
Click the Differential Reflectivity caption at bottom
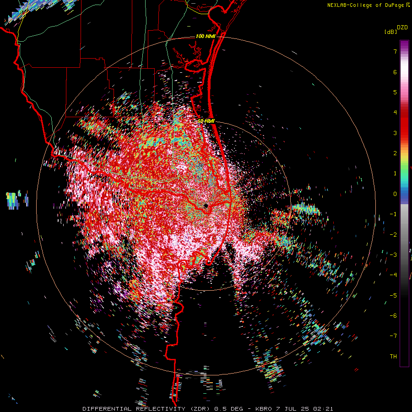click(x=207, y=409)
